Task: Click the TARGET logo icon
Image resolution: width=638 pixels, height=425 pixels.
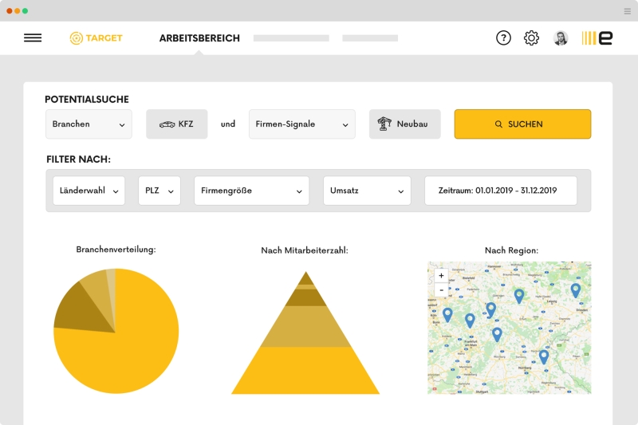Action: click(77, 37)
